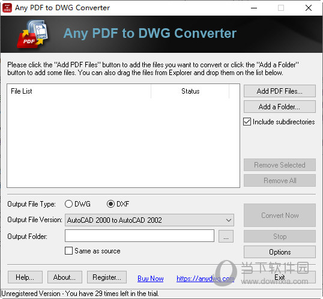323x299 pixels.
Task: Close the converter window
Action: [309, 8]
